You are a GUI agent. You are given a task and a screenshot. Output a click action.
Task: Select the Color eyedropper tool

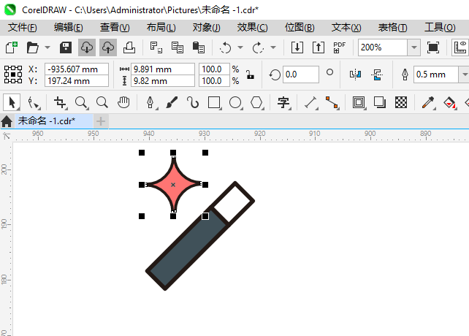pos(428,102)
